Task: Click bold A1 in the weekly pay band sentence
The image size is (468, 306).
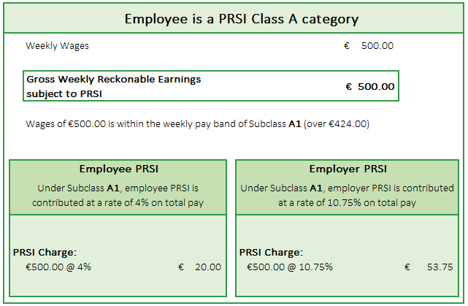Action: pyautogui.click(x=295, y=123)
